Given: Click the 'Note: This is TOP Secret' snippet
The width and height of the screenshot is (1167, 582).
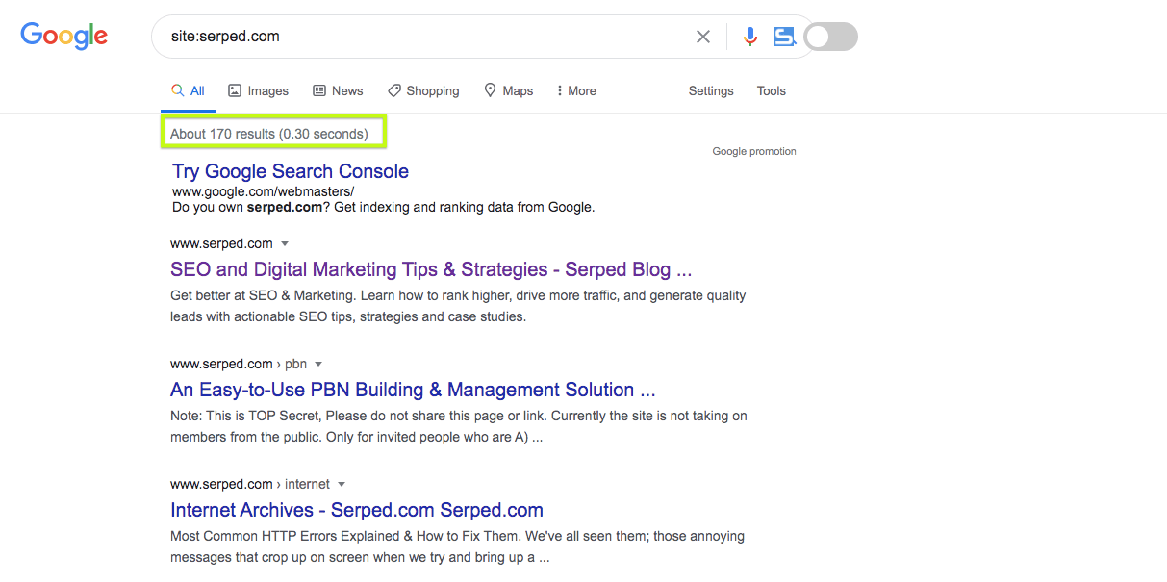Looking at the screenshot, I should (459, 426).
